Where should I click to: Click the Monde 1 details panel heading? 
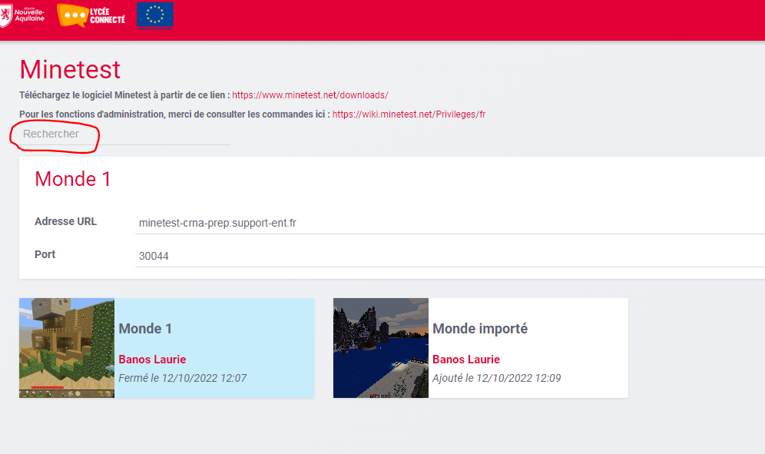73,179
